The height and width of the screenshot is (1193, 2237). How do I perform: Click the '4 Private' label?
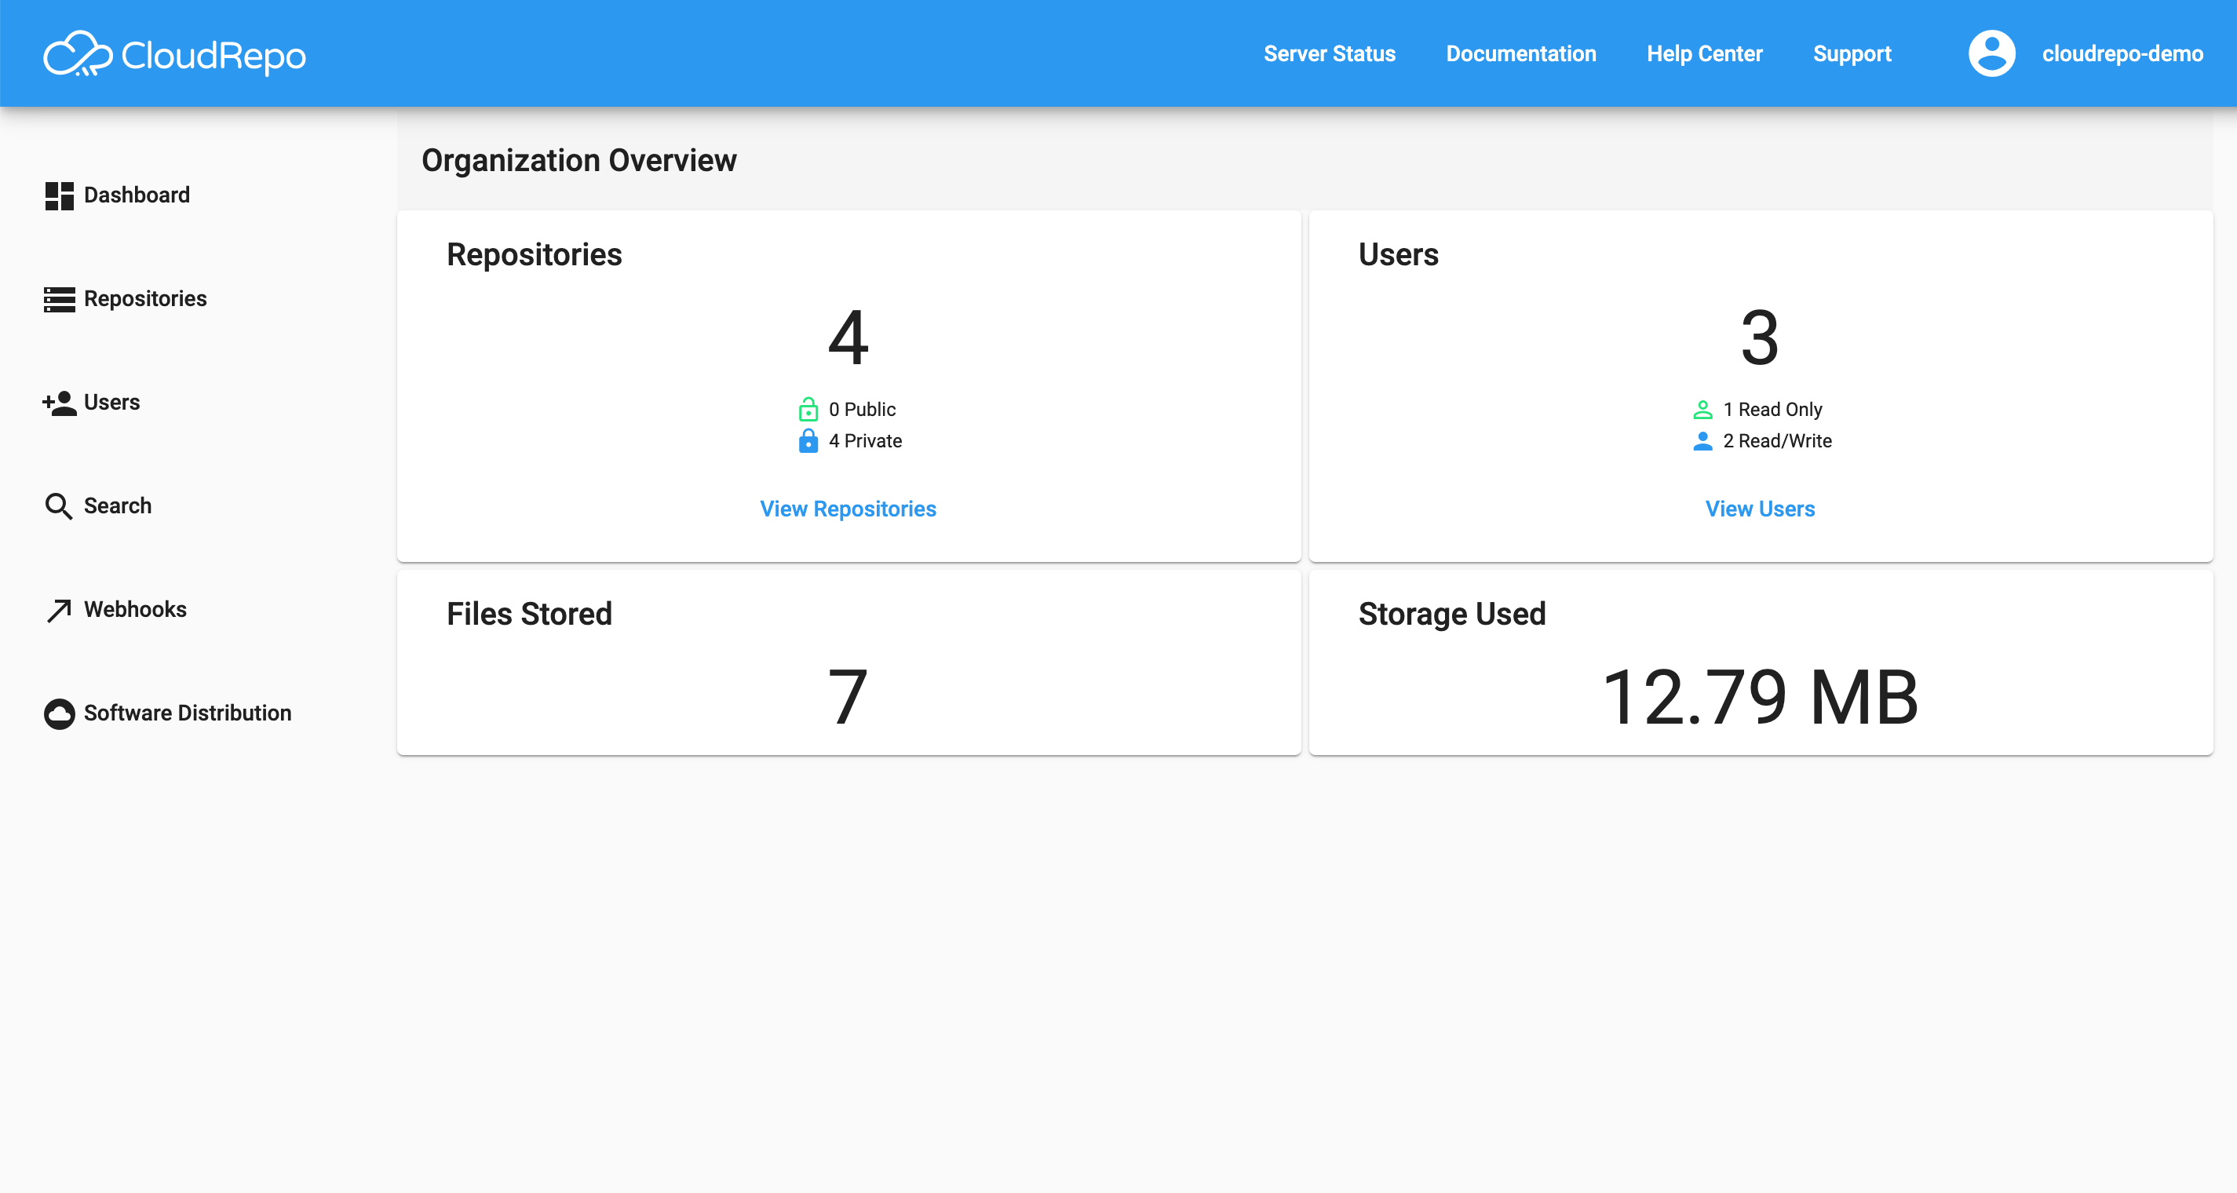[865, 441]
